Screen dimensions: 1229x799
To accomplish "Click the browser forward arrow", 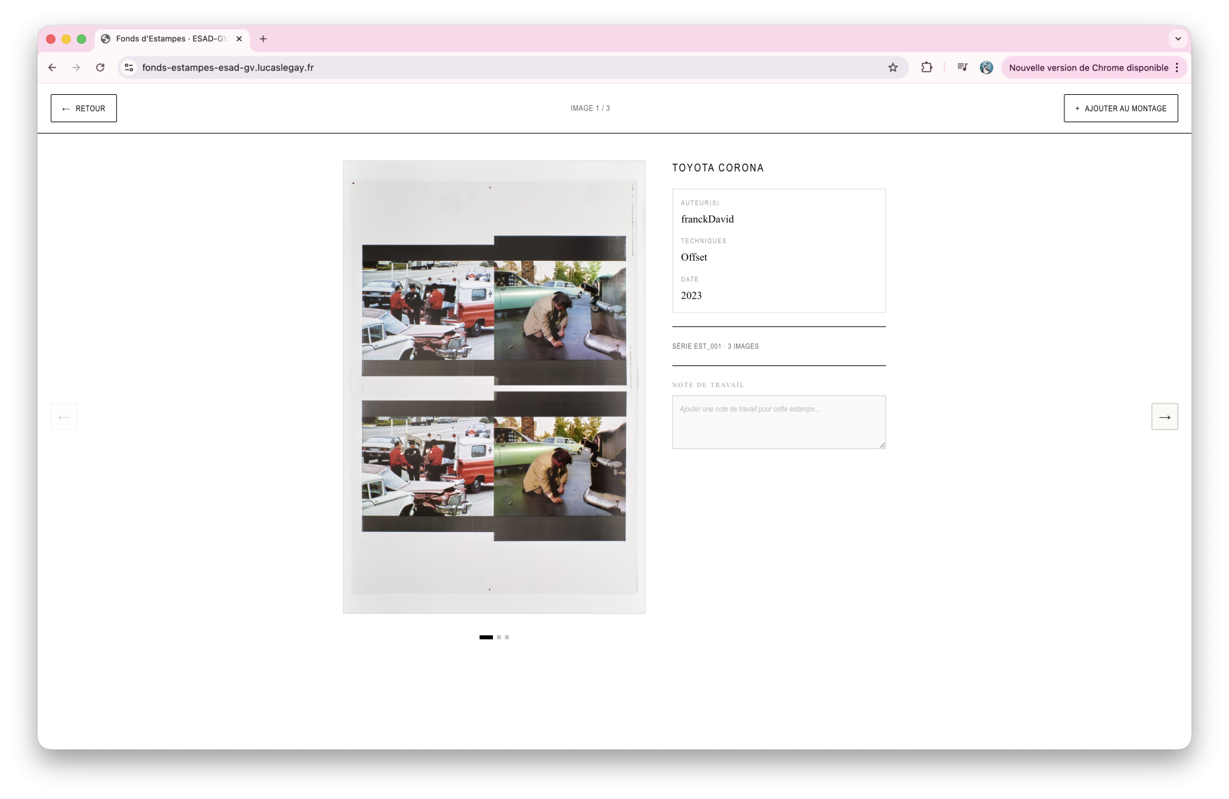I will (x=76, y=68).
